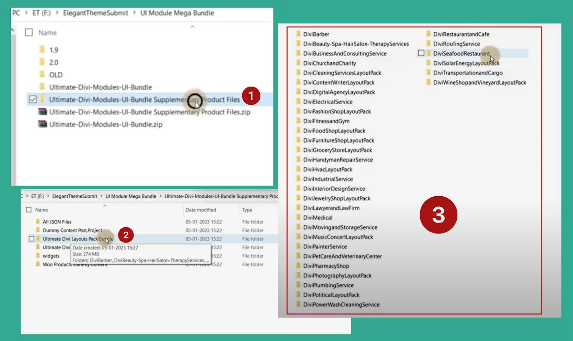Check the Ultimate Divi Layouts Pack Bundle checkbox
Viewport: 573px width, 341px height.
[x=32, y=239]
